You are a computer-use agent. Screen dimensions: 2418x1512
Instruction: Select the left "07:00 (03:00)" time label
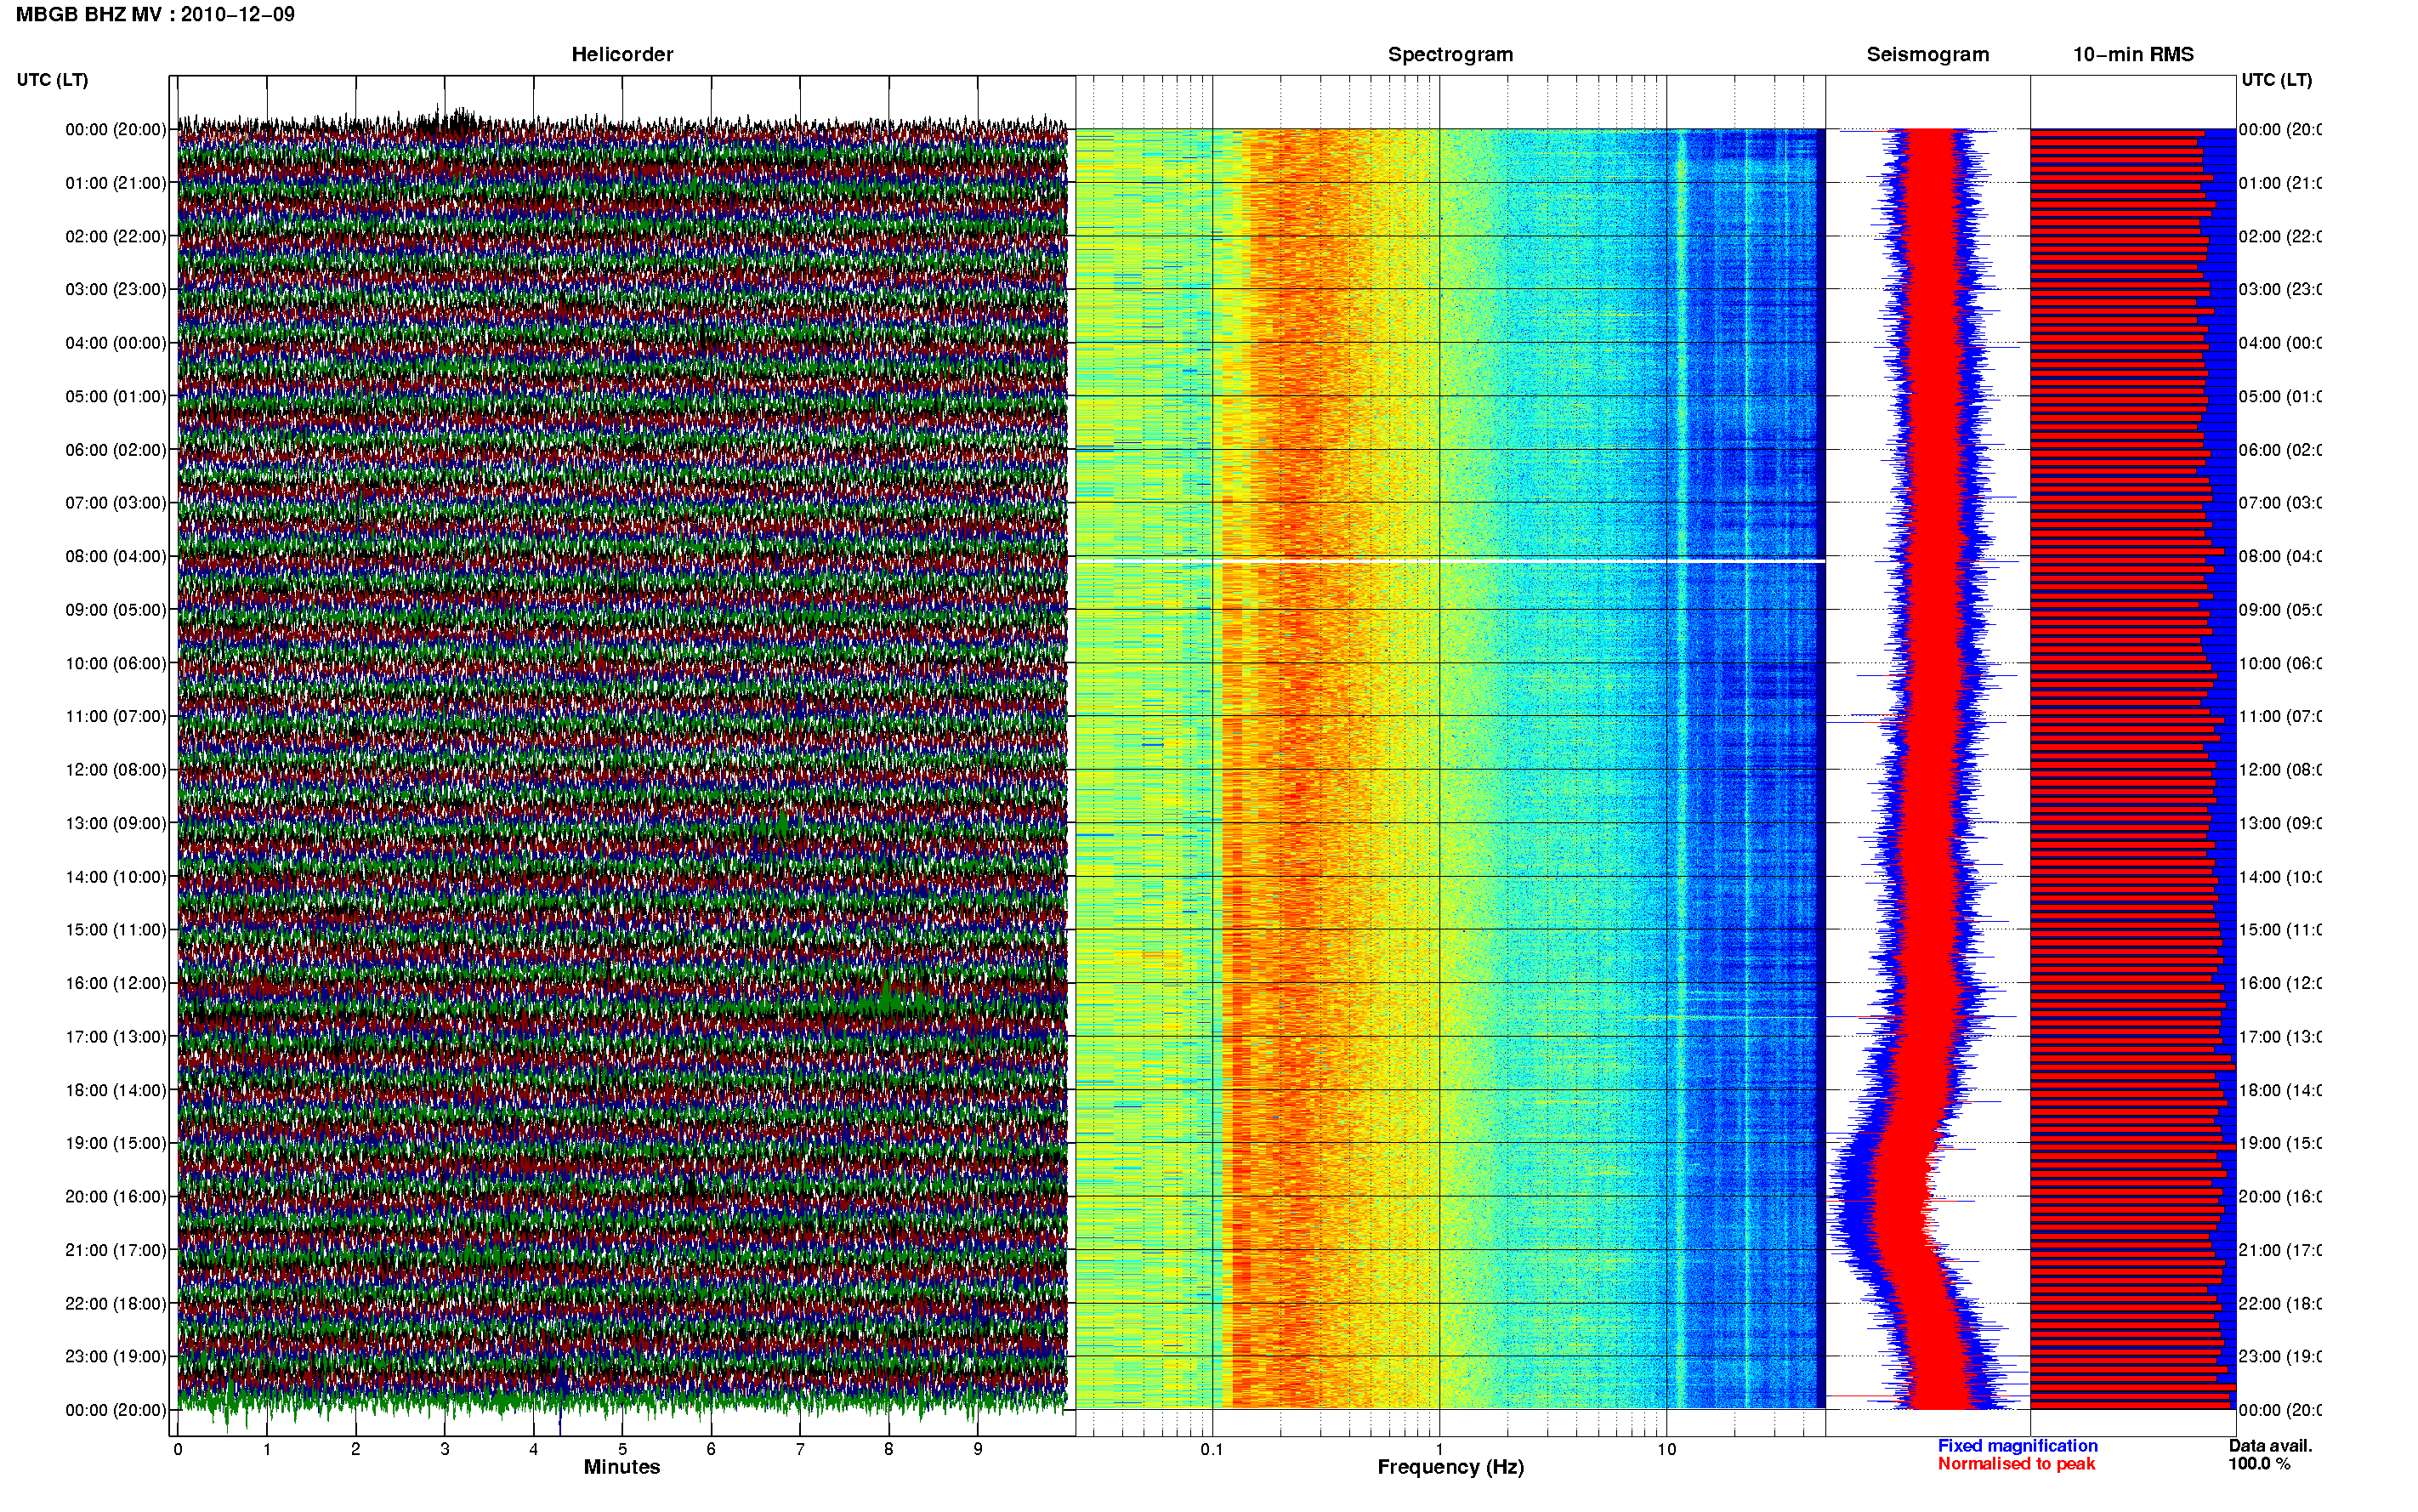pos(116,502)
